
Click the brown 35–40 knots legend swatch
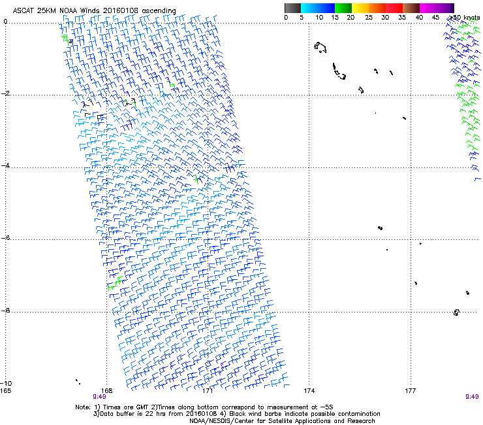[411, 8]
